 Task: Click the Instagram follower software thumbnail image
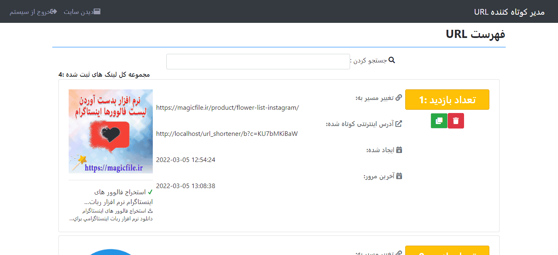[111, 131]
